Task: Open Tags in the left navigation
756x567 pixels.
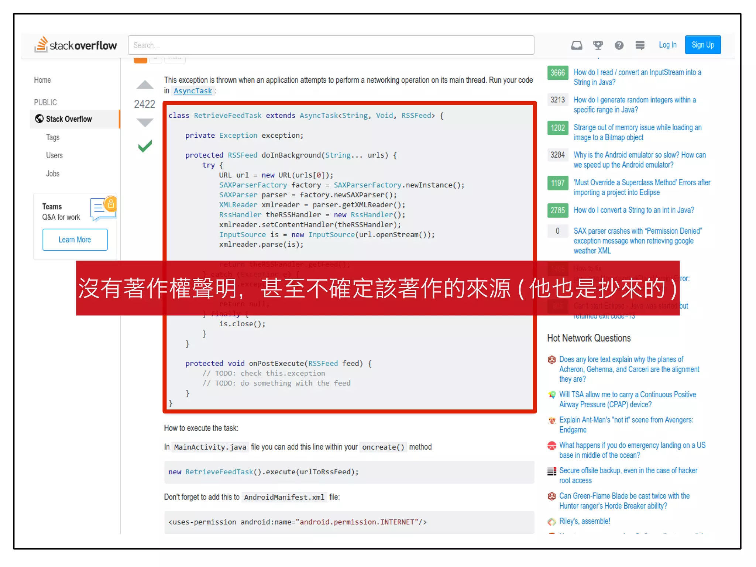Action: (53, 137)
